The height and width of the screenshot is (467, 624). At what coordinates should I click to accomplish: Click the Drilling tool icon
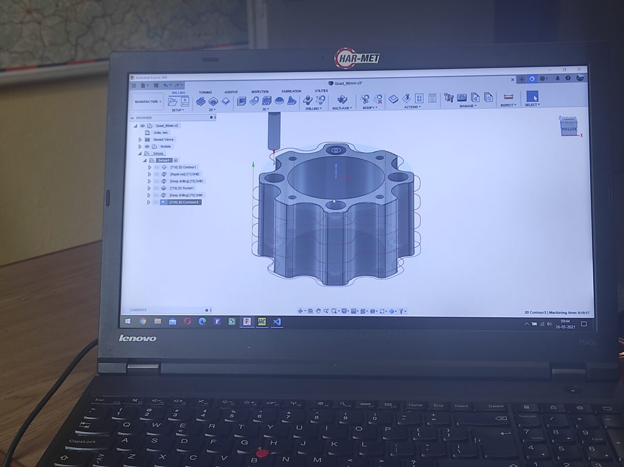pos(307,99)
